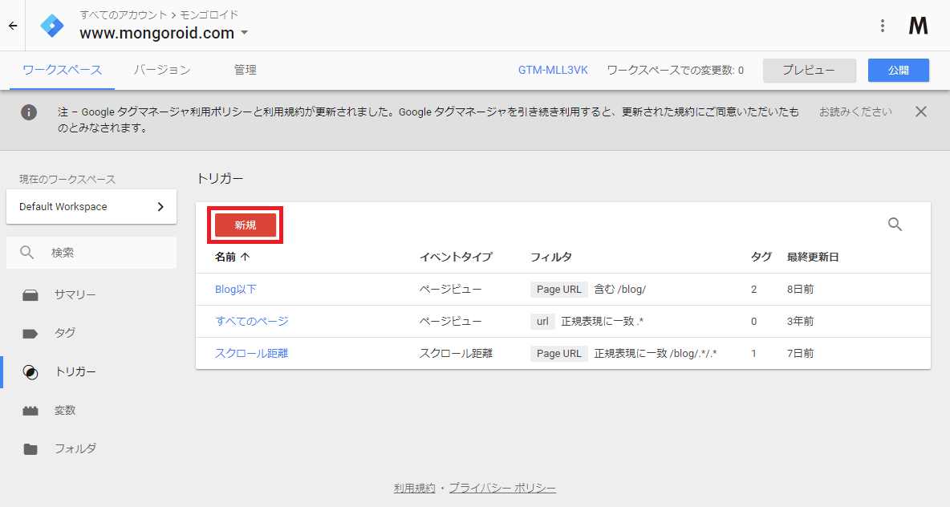Click the モンゴロイド breadcrumb
The image size is (950, 507).
pyautogui.click(x=209, y=14)
